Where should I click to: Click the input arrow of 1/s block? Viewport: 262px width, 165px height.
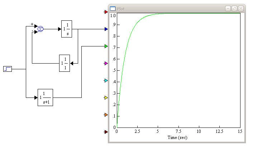pos(59,29)
